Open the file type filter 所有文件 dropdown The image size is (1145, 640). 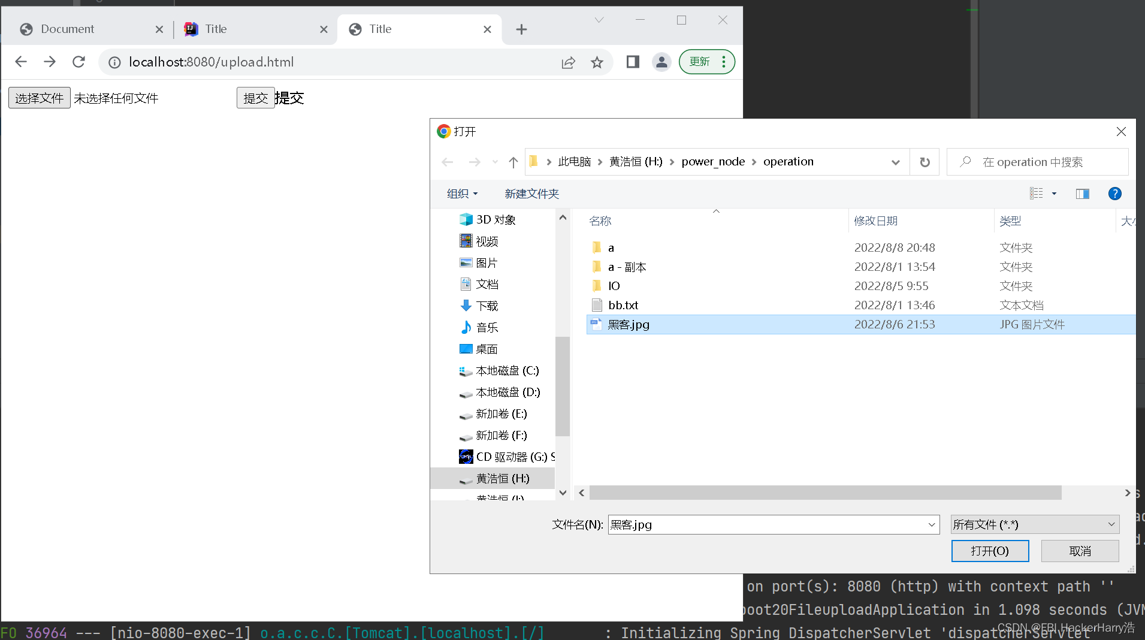click(1035, 525)
